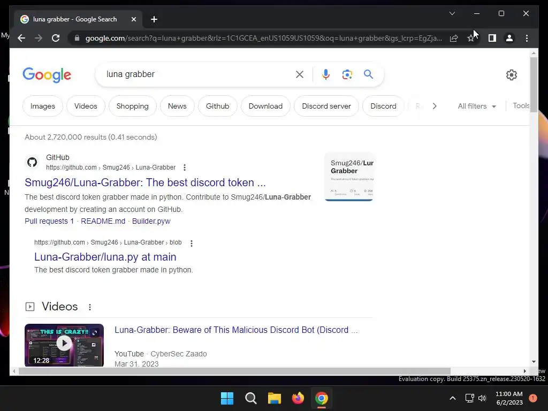Filter results by News
Screen dimensions: 548x411
pos(177,106)
